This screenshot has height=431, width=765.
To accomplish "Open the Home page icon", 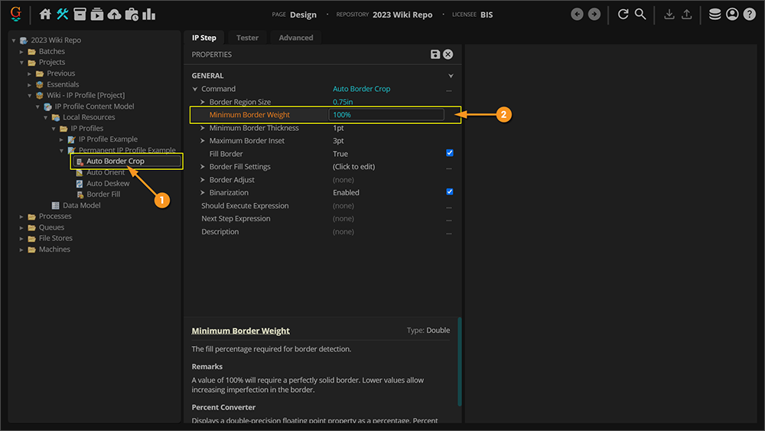I will click(45, 15).
